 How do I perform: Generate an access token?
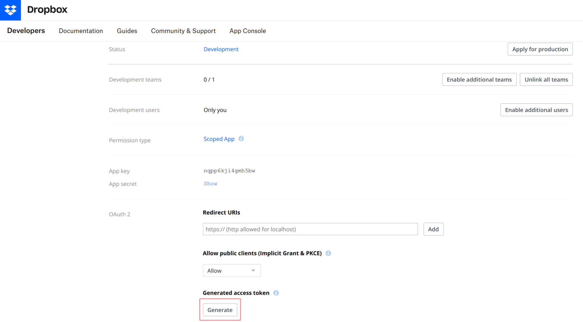coord(220,310)
